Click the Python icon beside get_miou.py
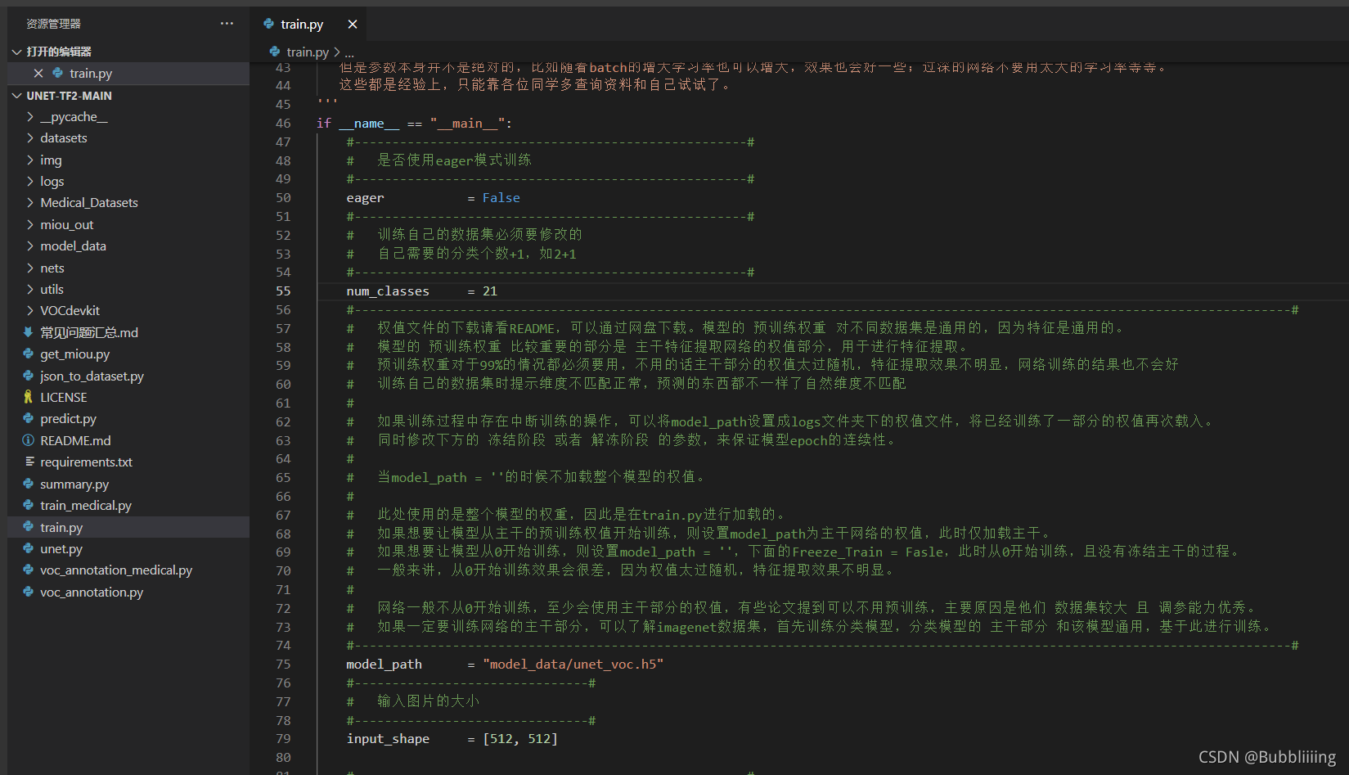 [x=29, y=354]
